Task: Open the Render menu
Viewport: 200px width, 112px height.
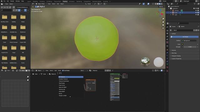Action: [x=12, y=1]
